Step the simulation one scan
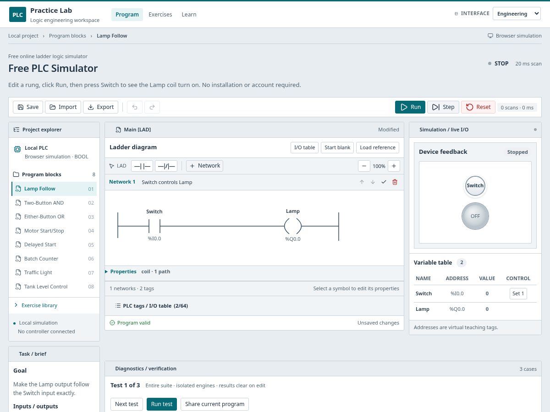 pos(443,107)
